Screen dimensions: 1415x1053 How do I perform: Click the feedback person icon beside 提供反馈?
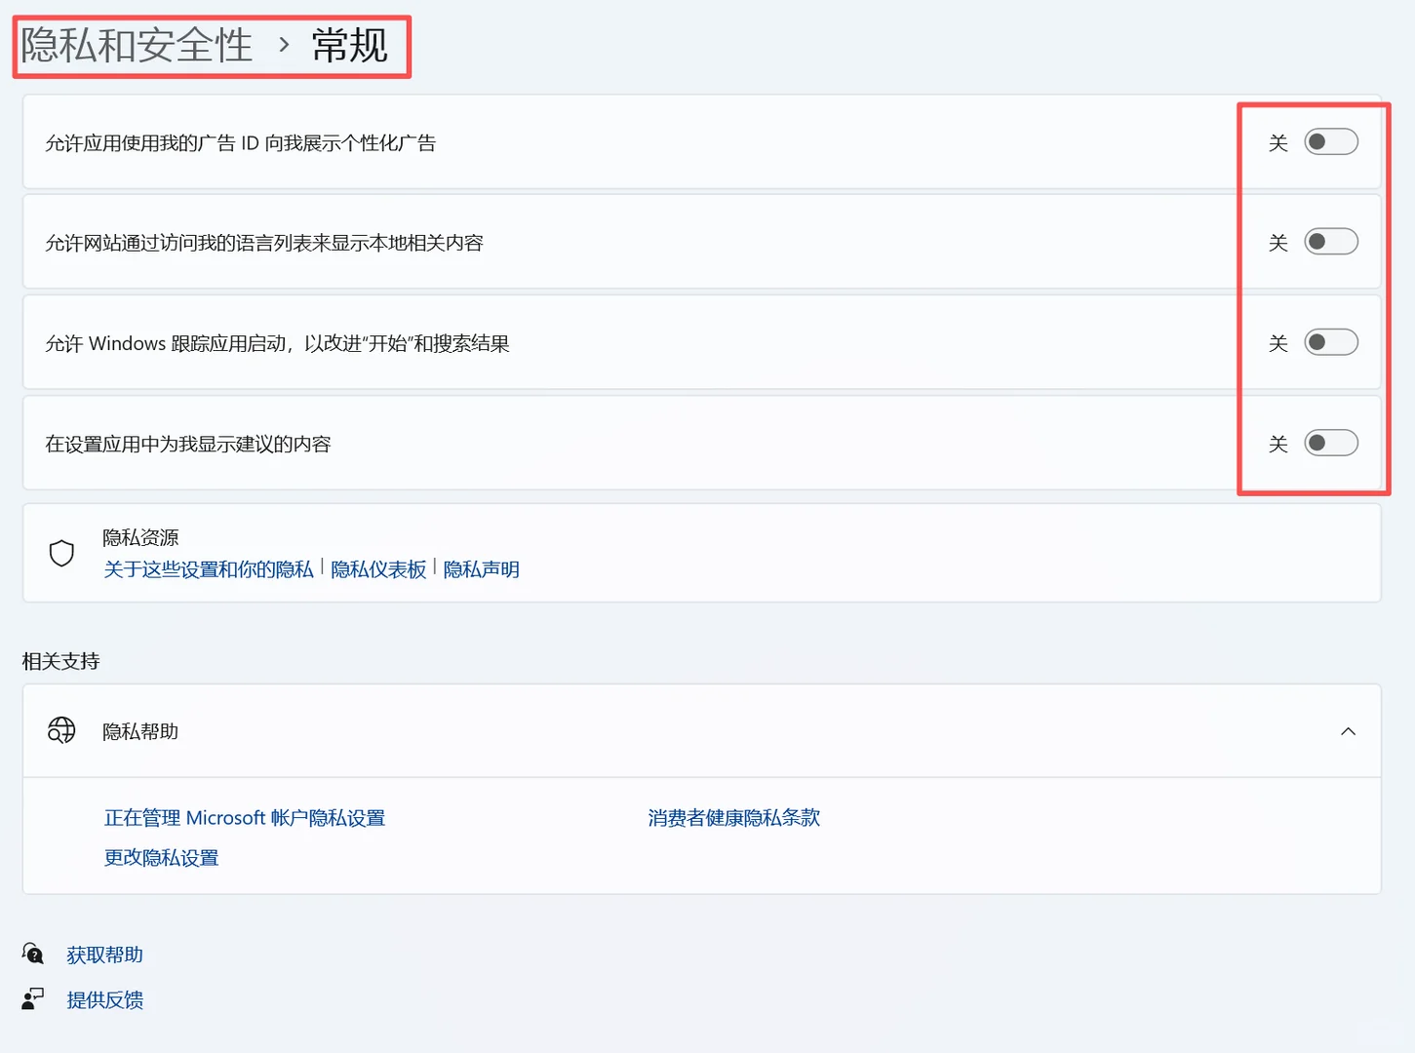click(32, 998)
